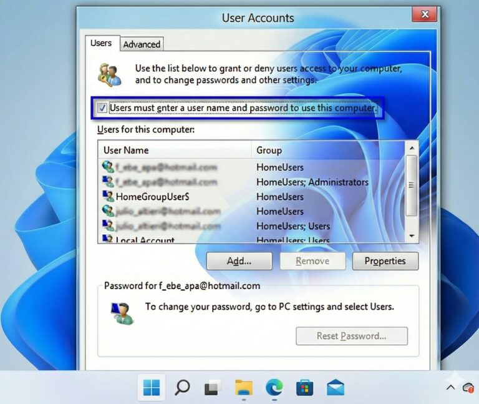Image resolution: width=479 pixels, height=404 pixels.
Task: Select the user in HomeUsers; Administrators group
Action: (x=252, y=182)
